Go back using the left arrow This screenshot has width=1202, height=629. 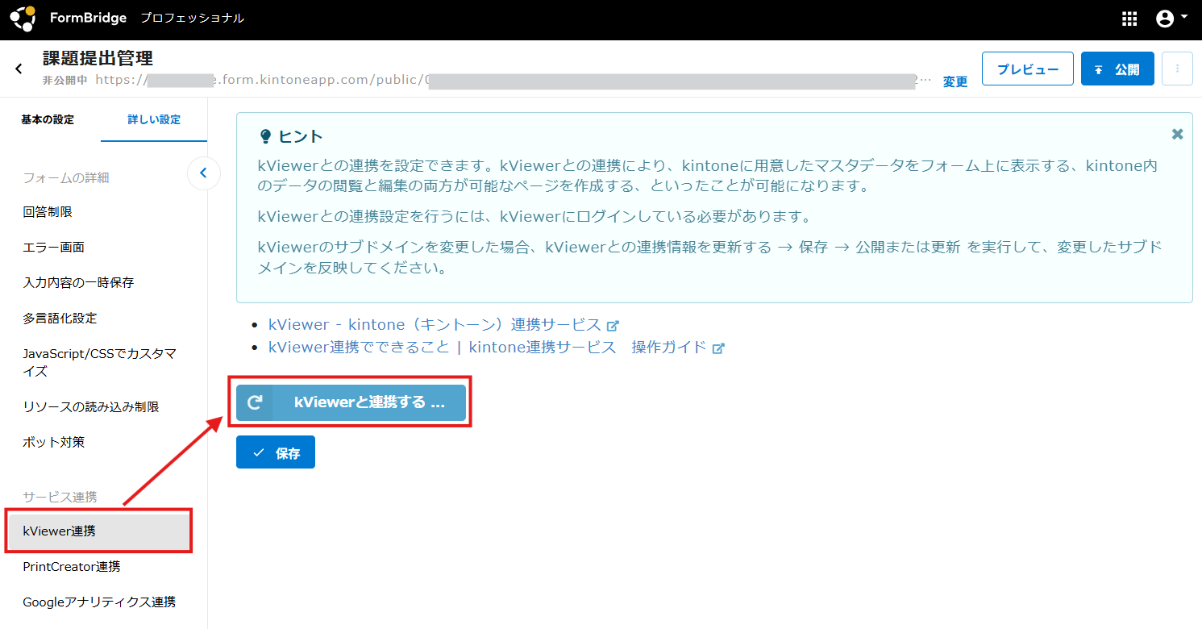click(x=19, y=69)
